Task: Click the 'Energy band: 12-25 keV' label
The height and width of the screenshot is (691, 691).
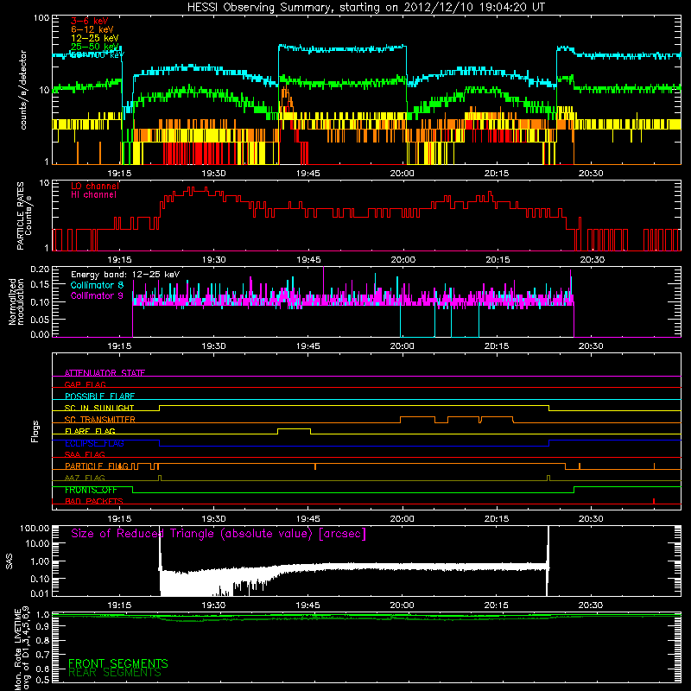Action: pos(125,275)
